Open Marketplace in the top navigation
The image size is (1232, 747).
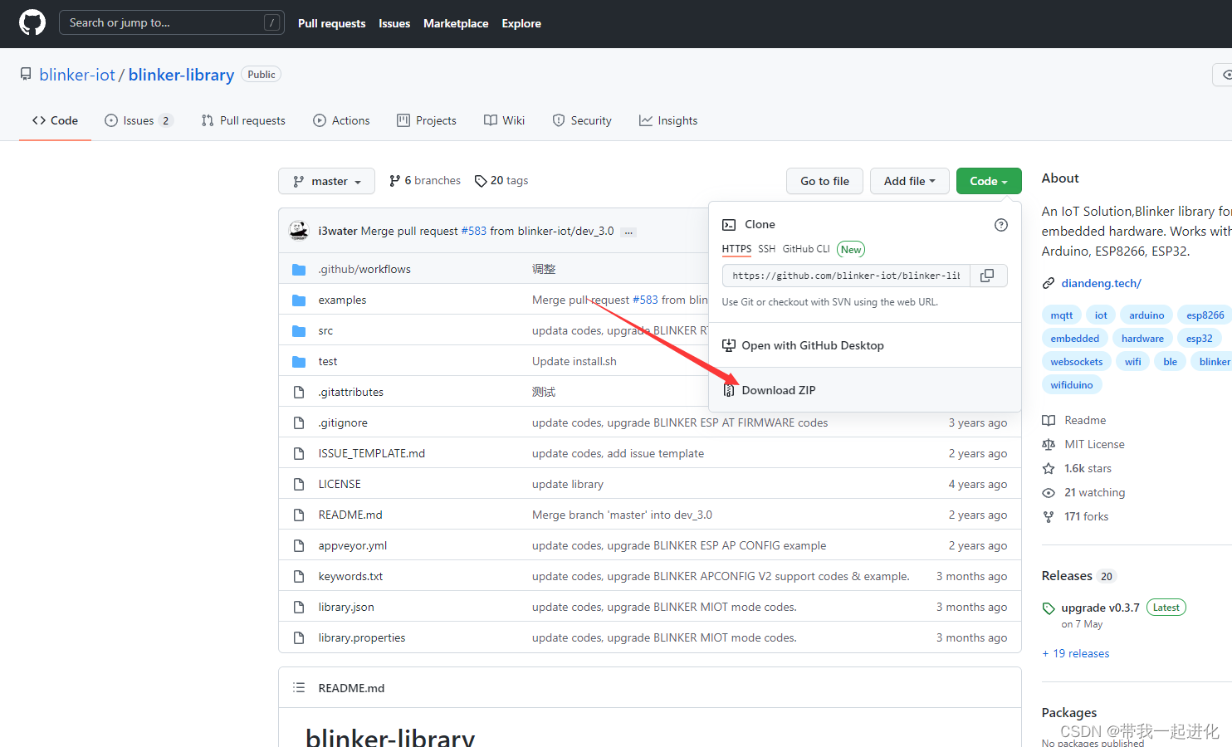(456, 23)
